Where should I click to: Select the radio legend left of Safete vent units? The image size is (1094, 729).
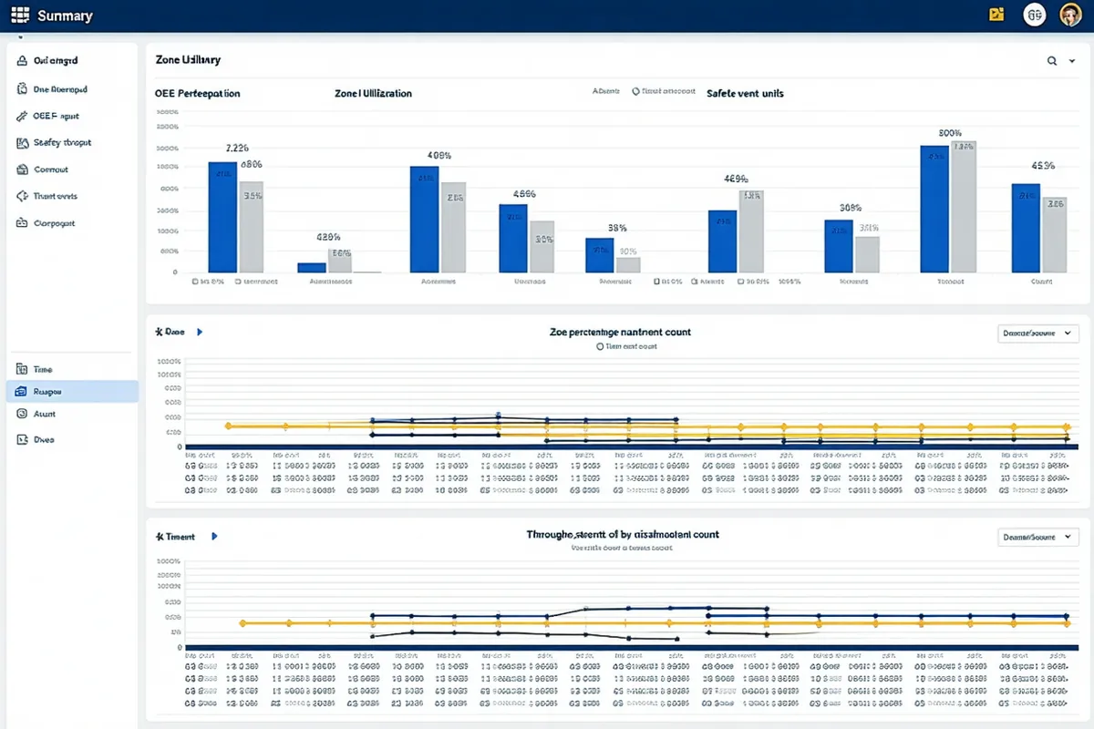click(x=635, y=92)
